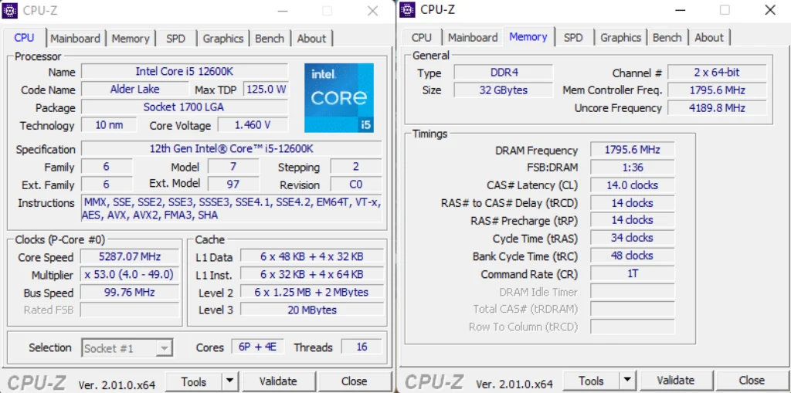Click the DRAM Frequency value field
Viewport: 791px width, 393px height.
[632, 150]
